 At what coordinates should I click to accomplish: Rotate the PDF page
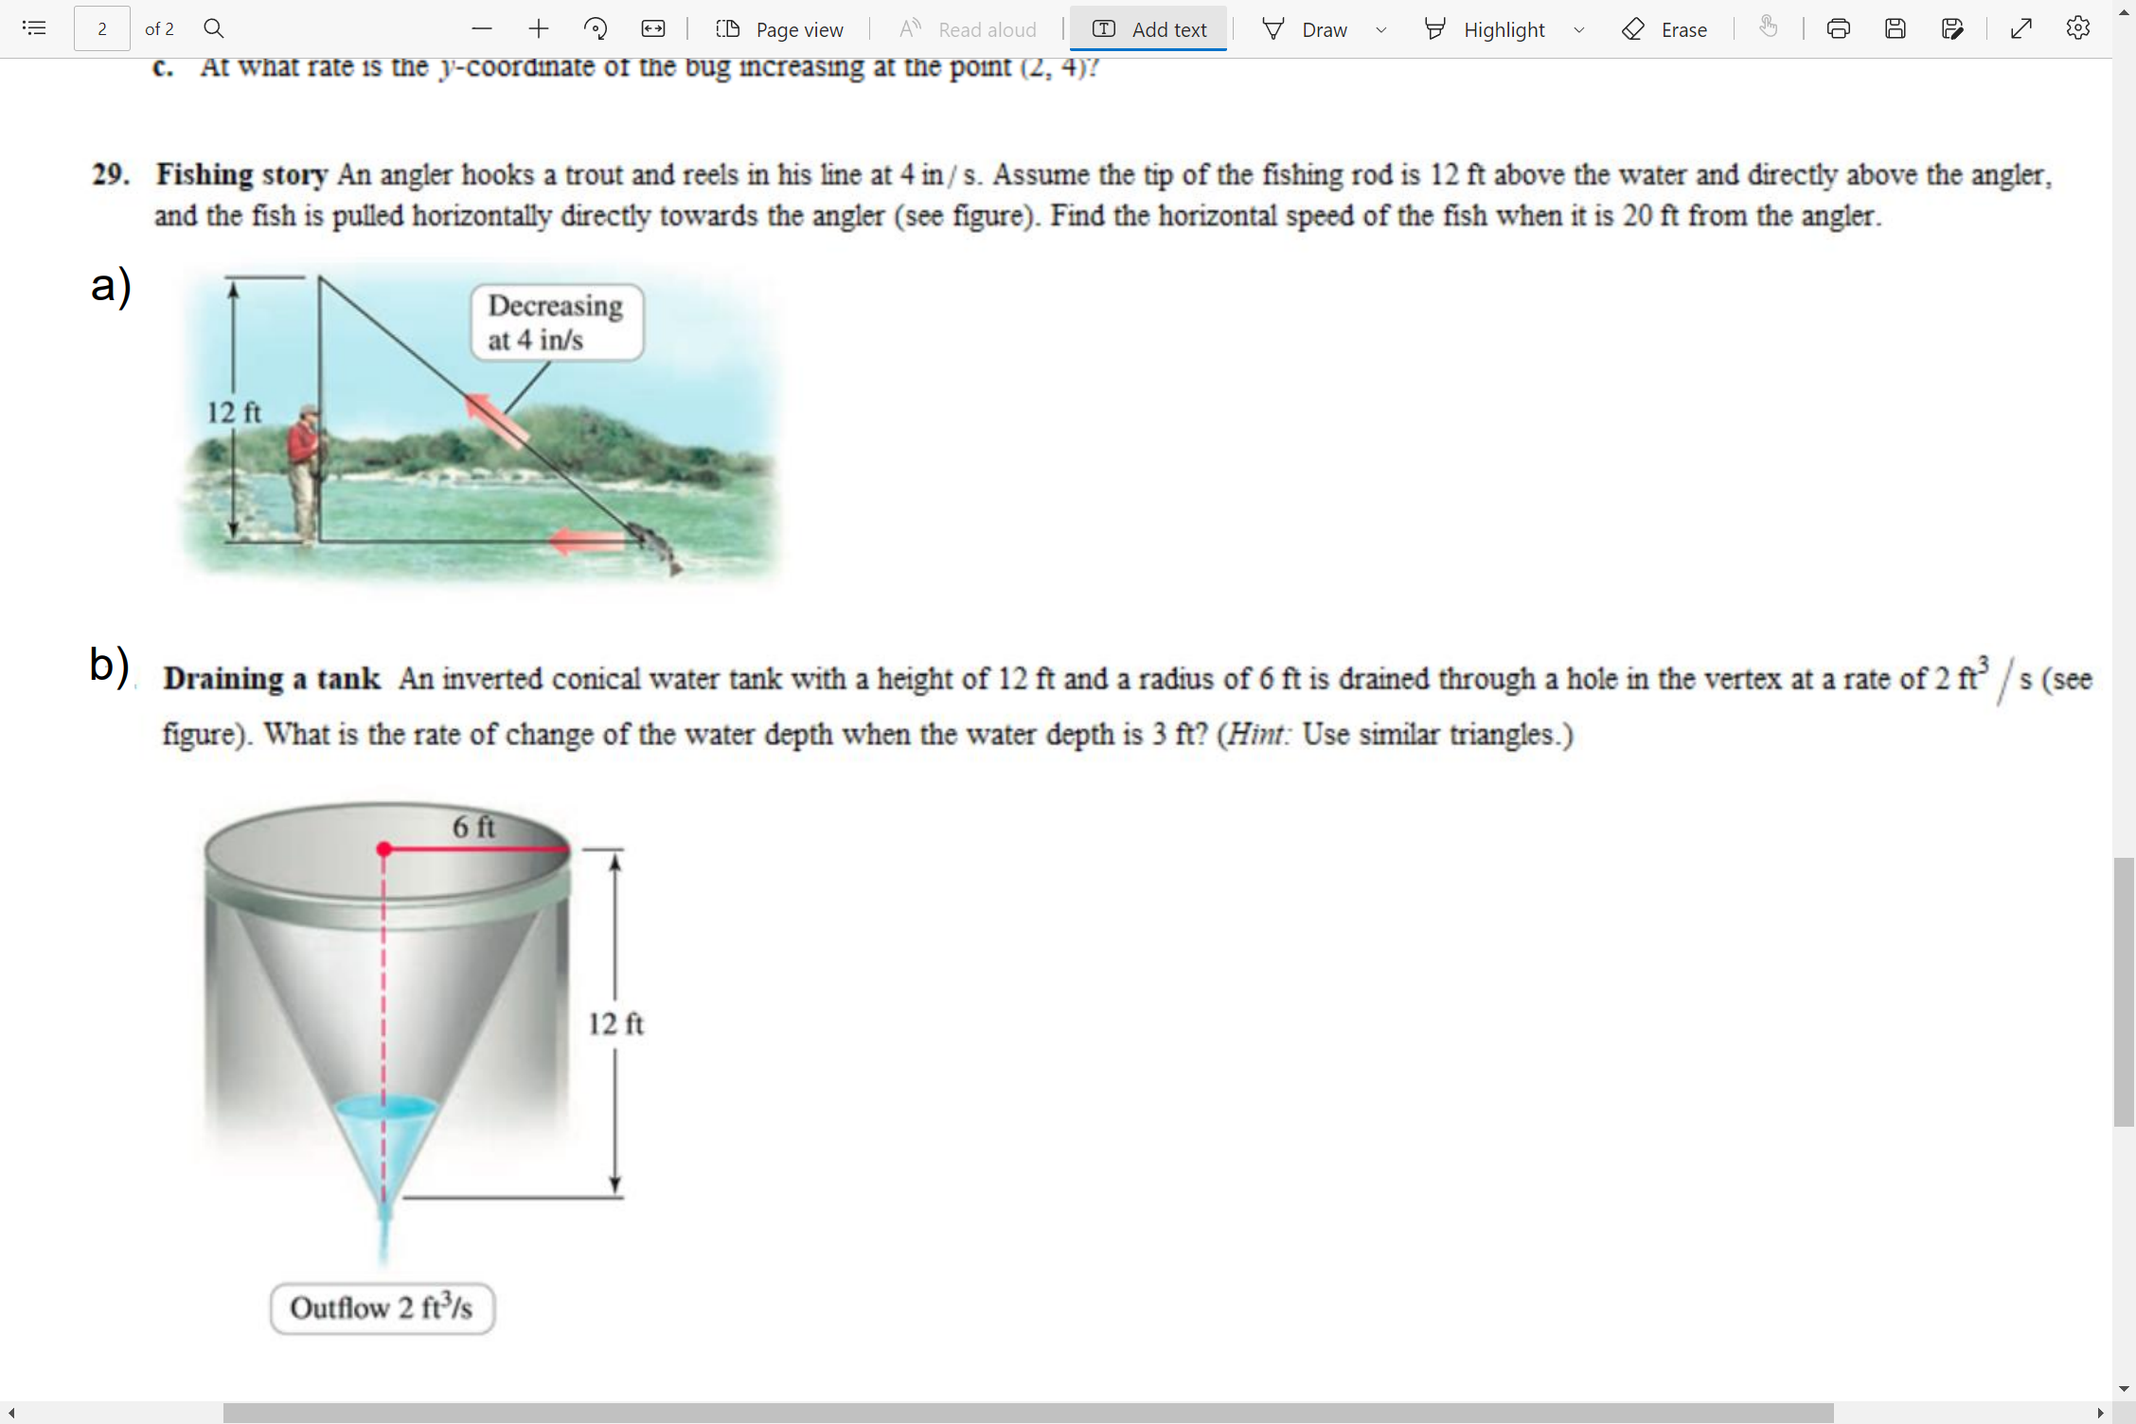(596, 28)
